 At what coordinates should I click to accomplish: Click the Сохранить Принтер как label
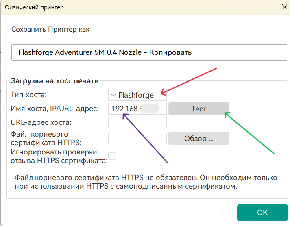[50, 30]
